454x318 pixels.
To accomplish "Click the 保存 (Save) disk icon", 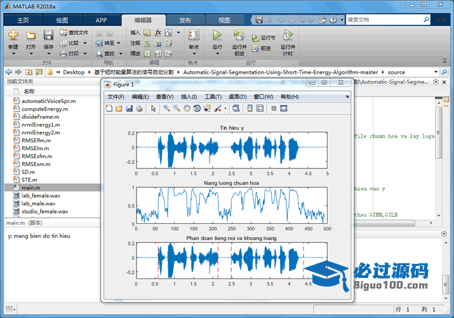I will [x=48, y=36].
